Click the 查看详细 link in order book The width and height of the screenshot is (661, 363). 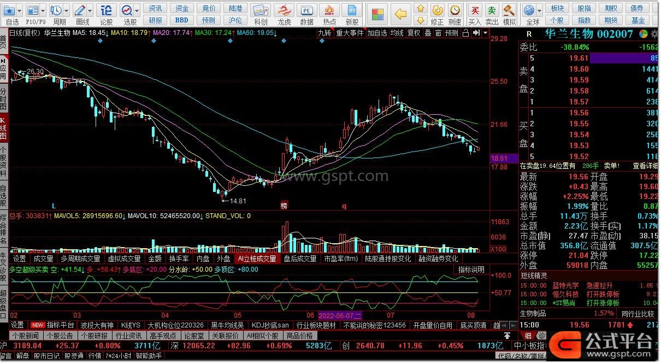tap(645, 166)
